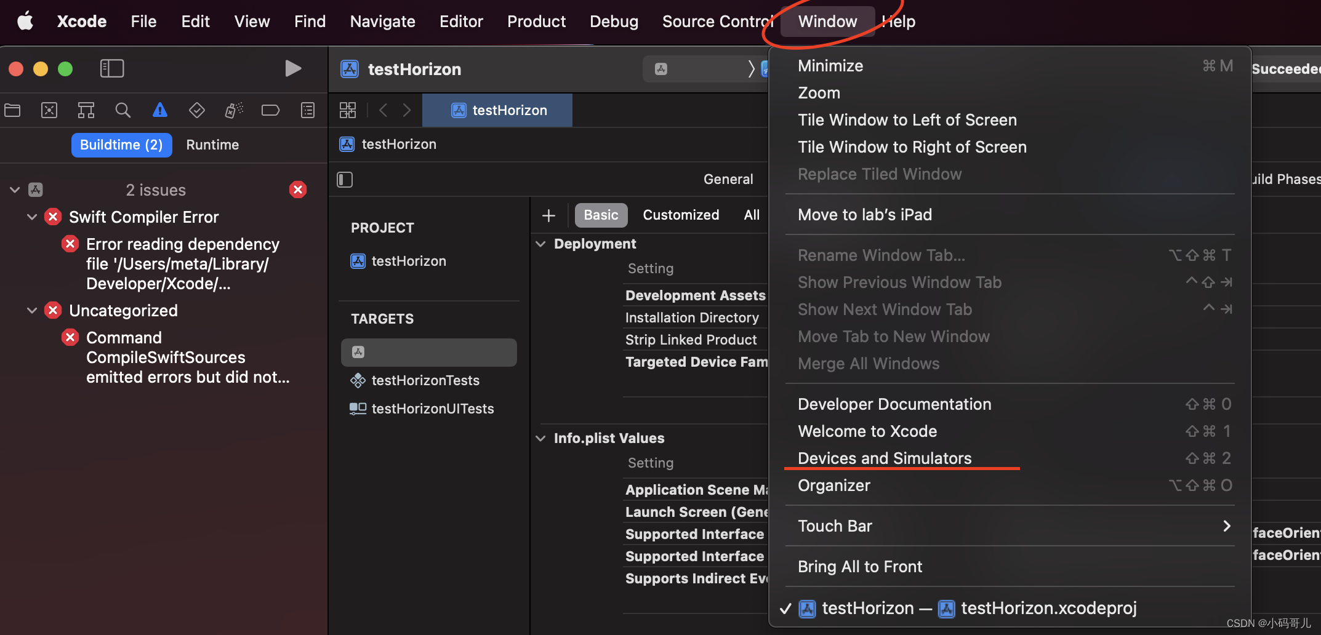Open the Report navigator icon

coord(308,110)
